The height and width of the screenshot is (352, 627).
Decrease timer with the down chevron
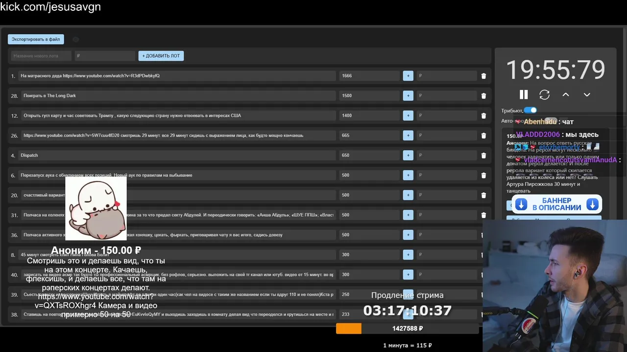(x=587, y=94)
